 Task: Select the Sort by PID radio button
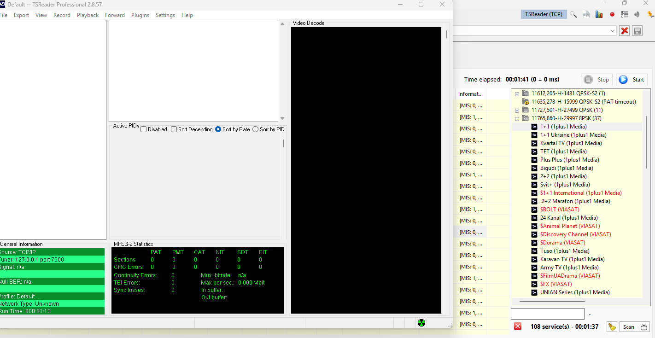[x=256, y=129]
